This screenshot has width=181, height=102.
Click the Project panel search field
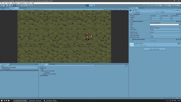[x=109, y=66]
